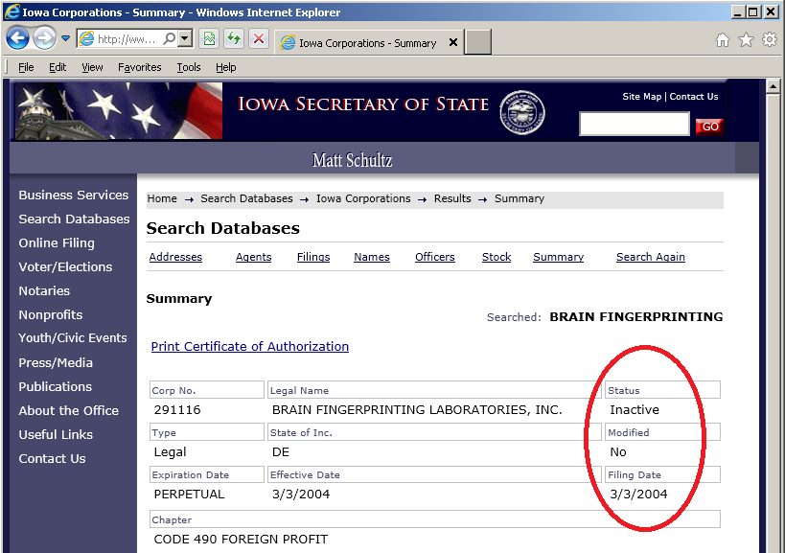Click the flag banner image

pos(119,110)
